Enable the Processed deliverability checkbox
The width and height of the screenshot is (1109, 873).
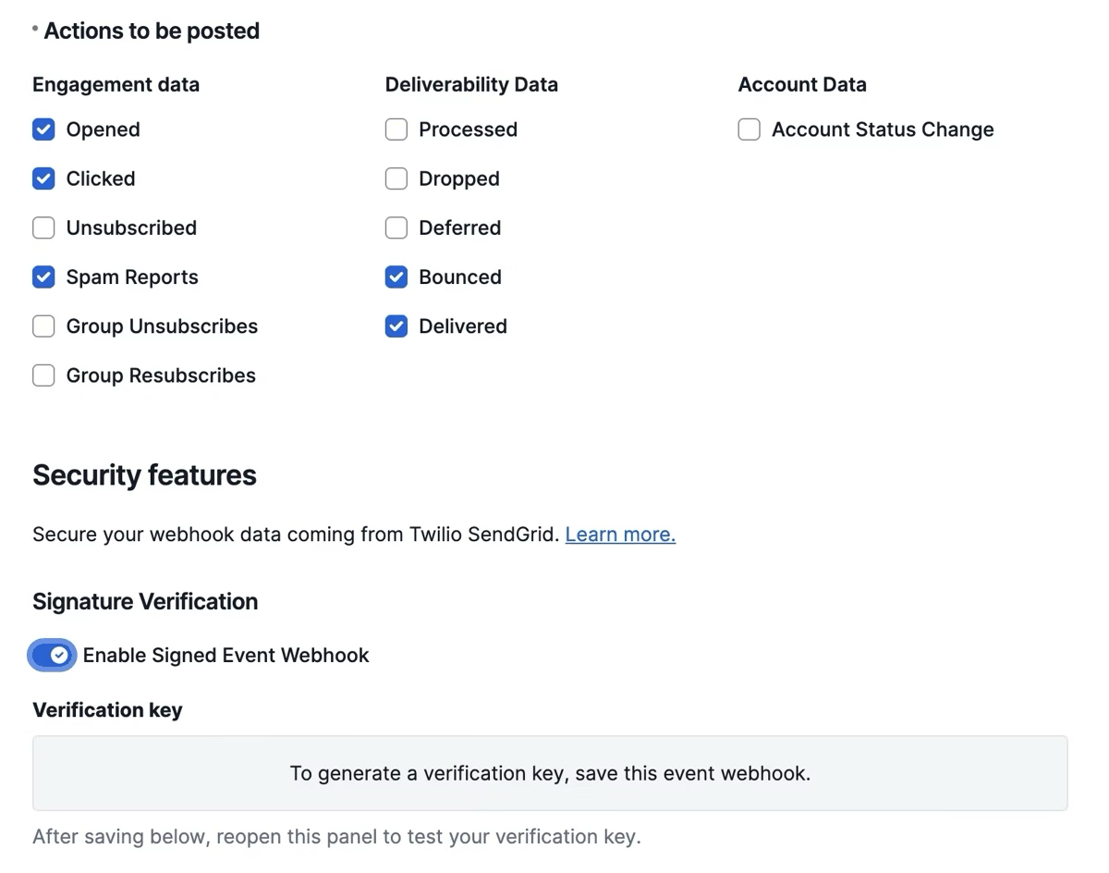click(396, 129)
